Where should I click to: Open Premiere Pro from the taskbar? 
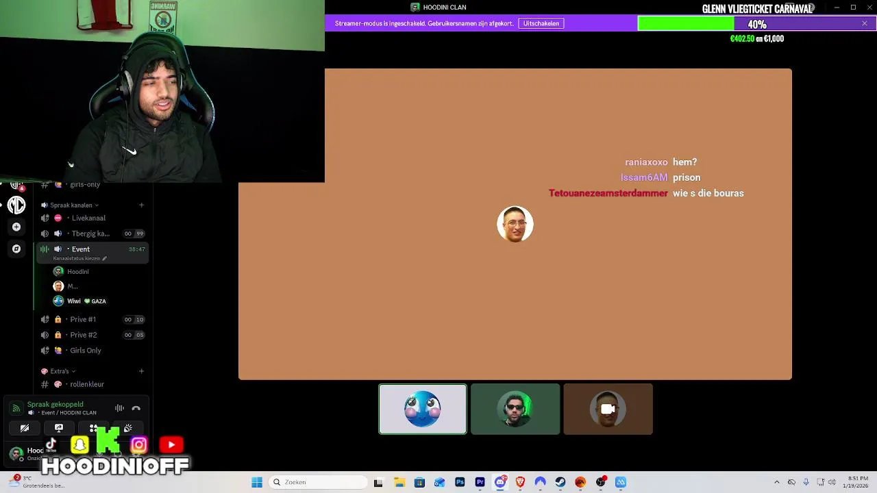pyautogui.click(x=480, y=482)
